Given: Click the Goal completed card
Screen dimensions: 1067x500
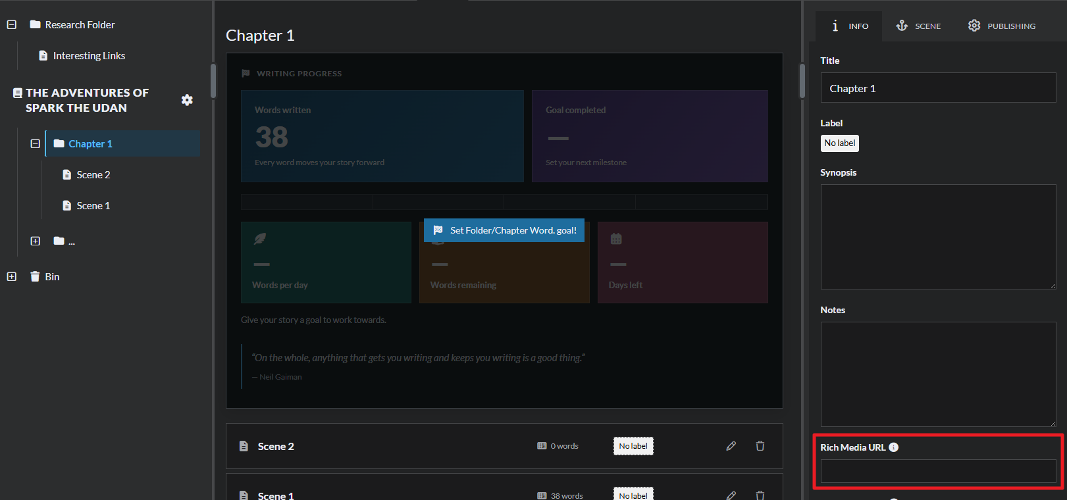Looking at the screenshot, I should pos(650,136).
